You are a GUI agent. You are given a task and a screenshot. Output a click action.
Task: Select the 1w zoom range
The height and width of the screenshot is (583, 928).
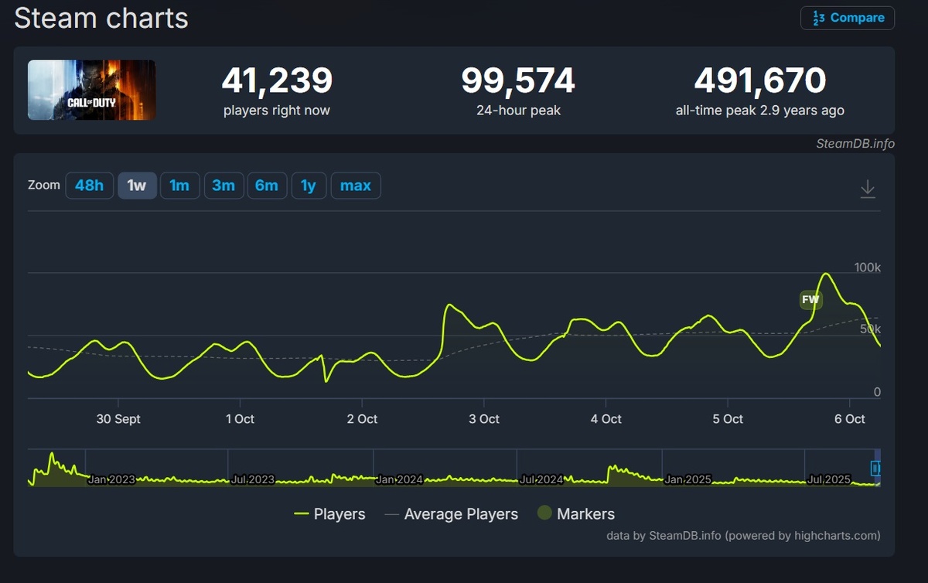tap(137, 186)
